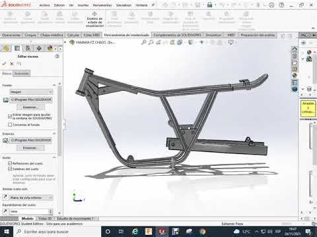Switch to the Chapa metálica ribbon tab
The image size is (317, 237).
pos(52,35)
